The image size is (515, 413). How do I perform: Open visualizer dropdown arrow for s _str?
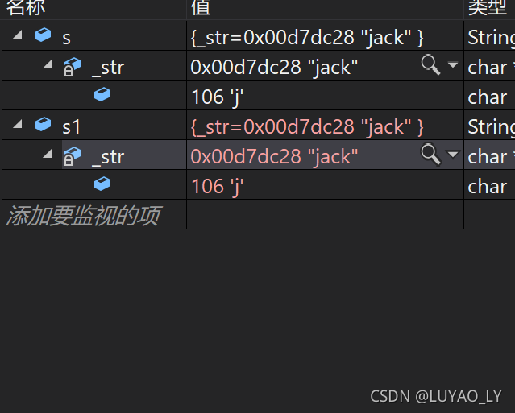click(453, 64)
